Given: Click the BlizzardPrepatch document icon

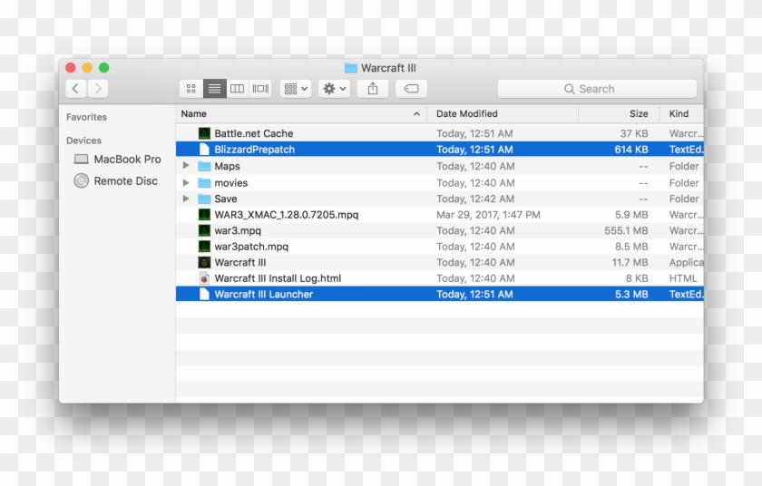Looking at the screenshot, I should (x=204, y=150).
